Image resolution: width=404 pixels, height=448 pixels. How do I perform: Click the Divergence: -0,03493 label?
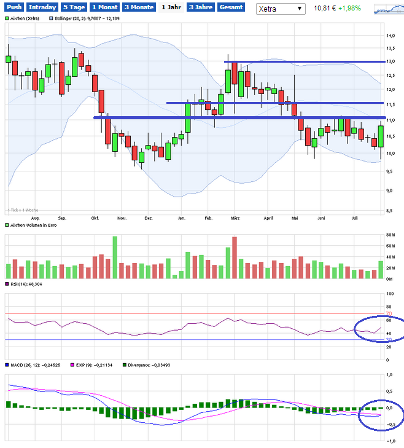pos(149,365)
